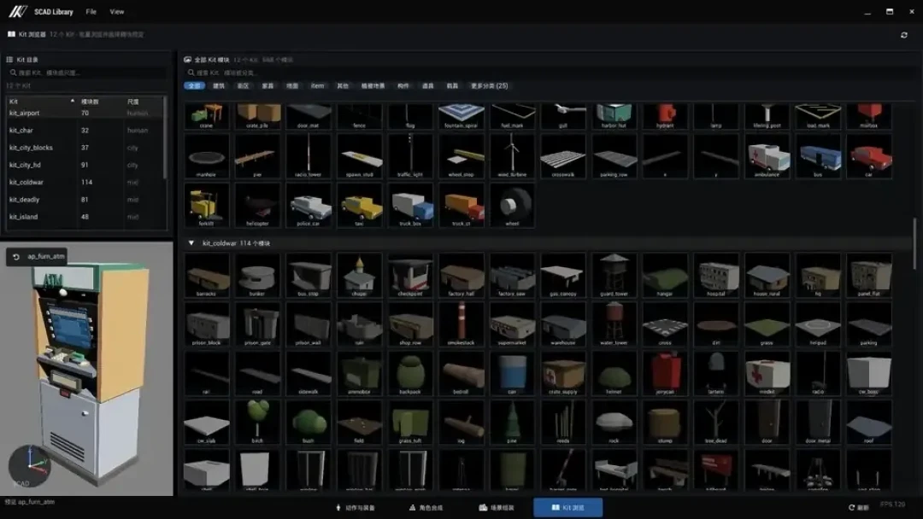Toggle the 'item' category filter chip
923x519 pixels.
click(x=317, y=86)
